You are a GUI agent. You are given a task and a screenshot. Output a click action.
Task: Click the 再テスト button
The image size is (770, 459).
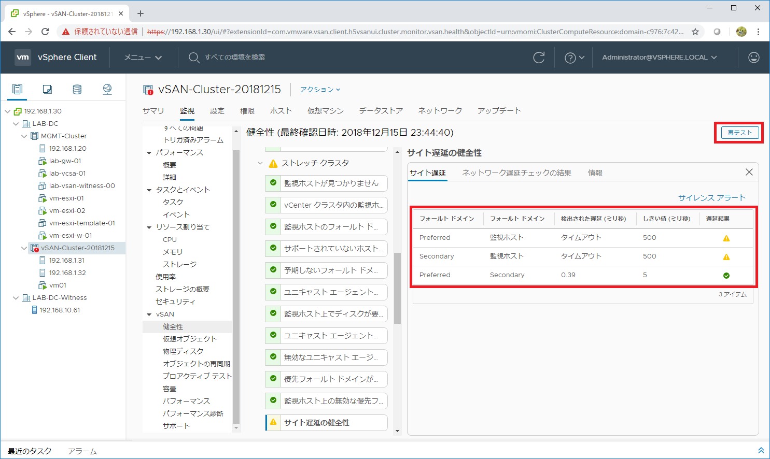740,133
